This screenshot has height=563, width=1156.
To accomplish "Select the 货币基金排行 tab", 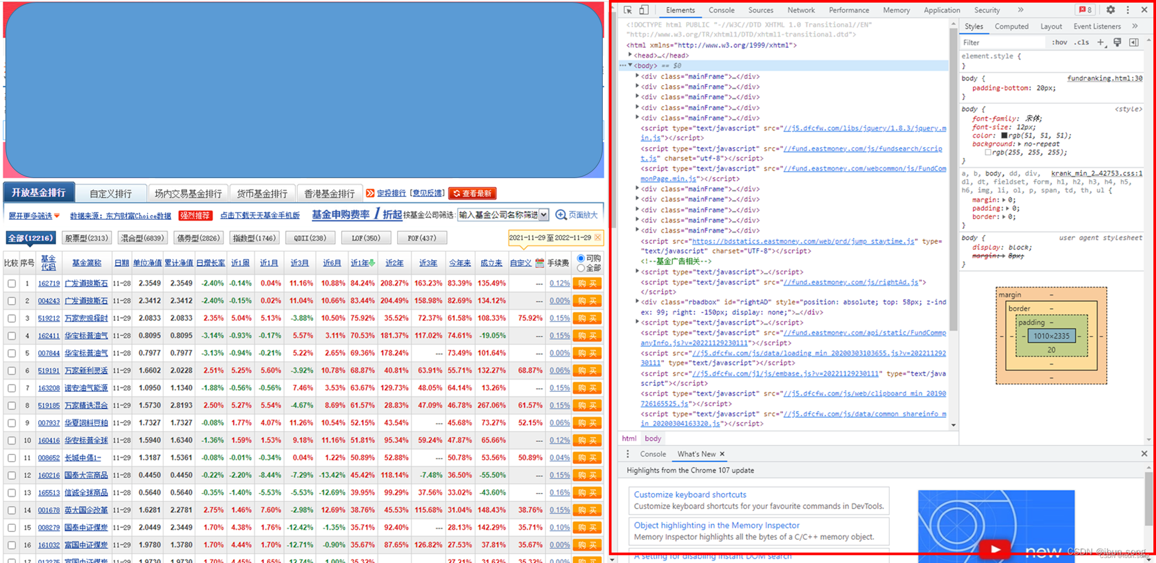I will pyautogui.click(x=262, y=194).
